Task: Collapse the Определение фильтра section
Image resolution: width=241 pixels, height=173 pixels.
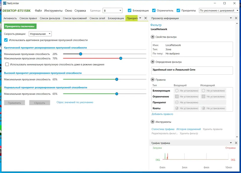Action: pos(152,62)
